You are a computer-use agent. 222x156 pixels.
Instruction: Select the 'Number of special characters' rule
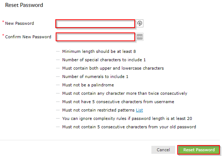pyautogui.click(x=104, y=60)
